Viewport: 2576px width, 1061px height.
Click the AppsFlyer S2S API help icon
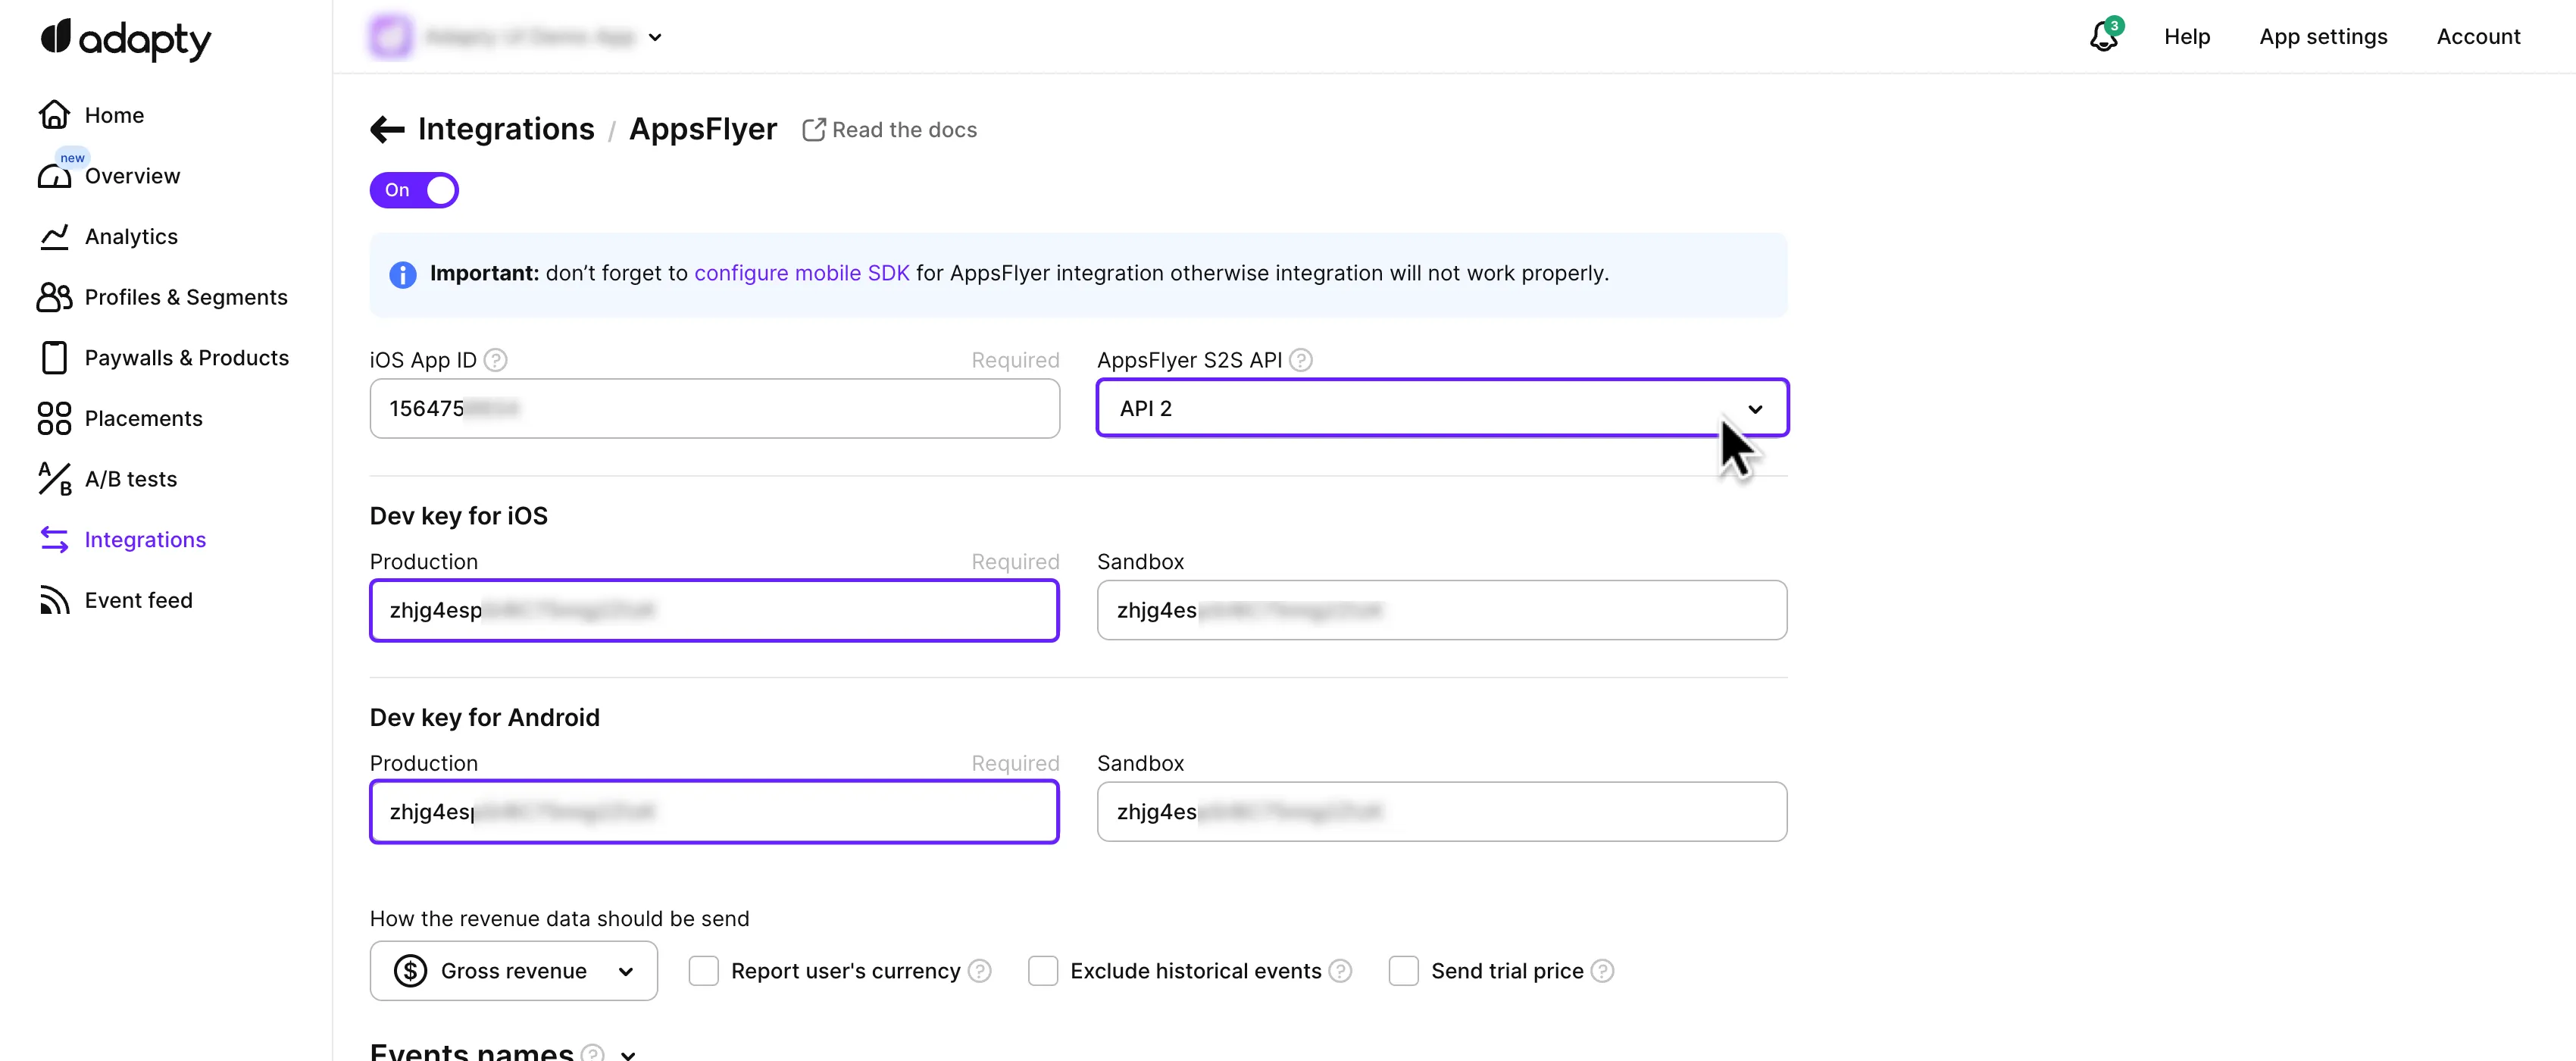1300,360
